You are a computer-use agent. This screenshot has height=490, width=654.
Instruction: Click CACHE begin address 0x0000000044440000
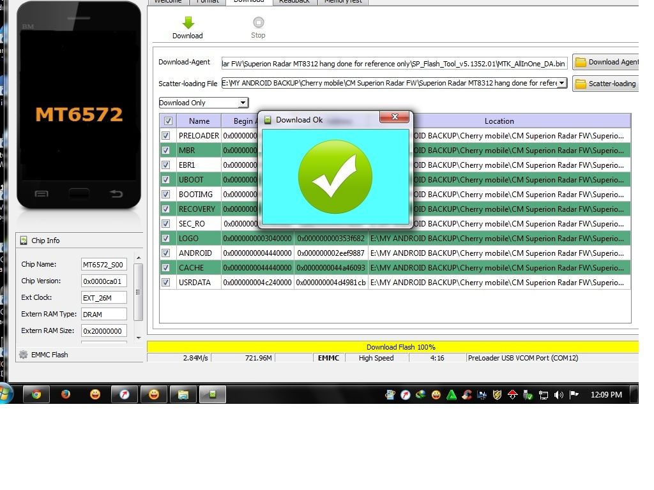pos(257,267)
